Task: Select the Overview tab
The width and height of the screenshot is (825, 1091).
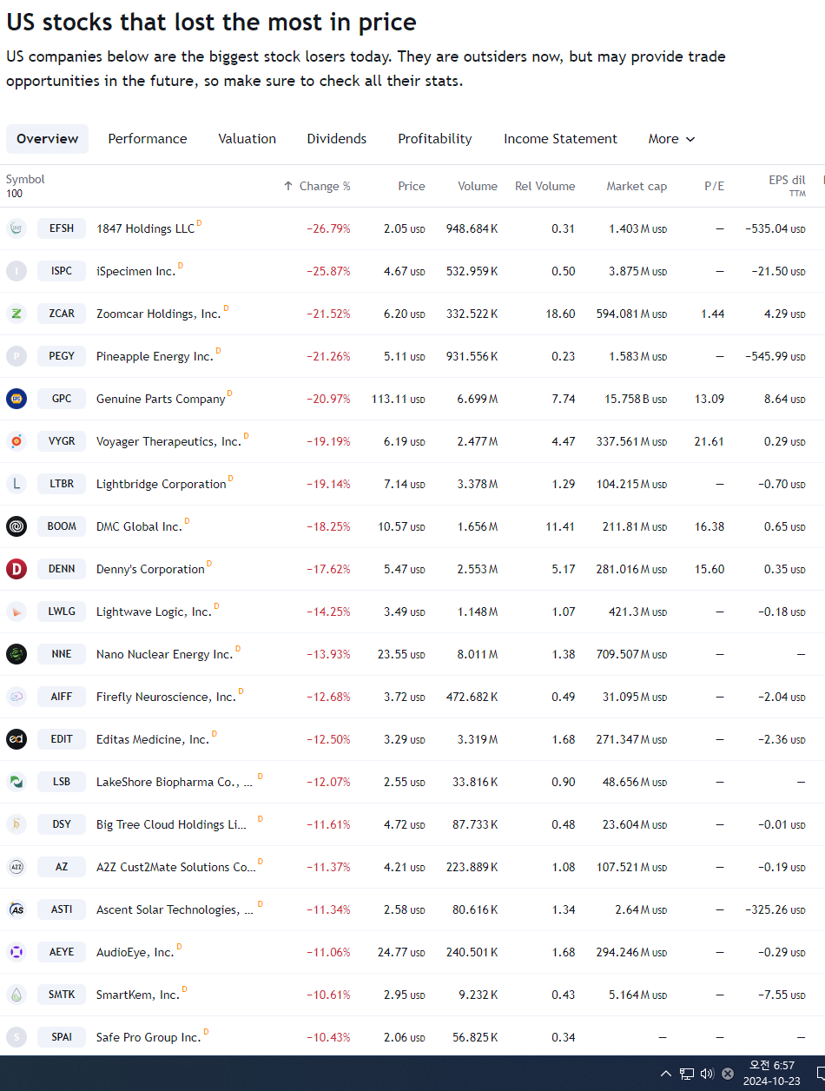Action: coord(47,139)
